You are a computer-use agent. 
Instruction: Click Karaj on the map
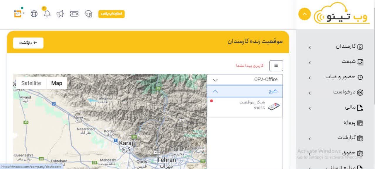(x=126, y=143)
